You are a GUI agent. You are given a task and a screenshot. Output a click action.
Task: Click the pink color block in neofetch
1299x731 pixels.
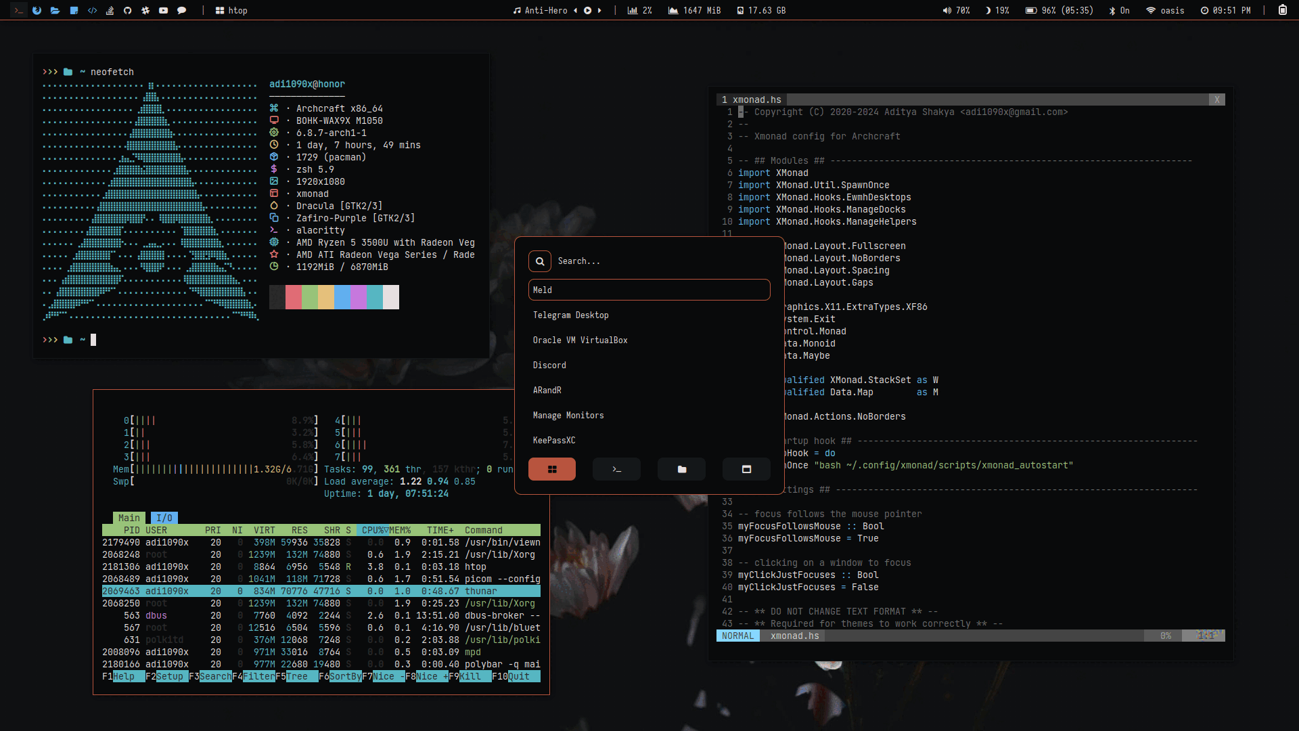tap(293, 297)
